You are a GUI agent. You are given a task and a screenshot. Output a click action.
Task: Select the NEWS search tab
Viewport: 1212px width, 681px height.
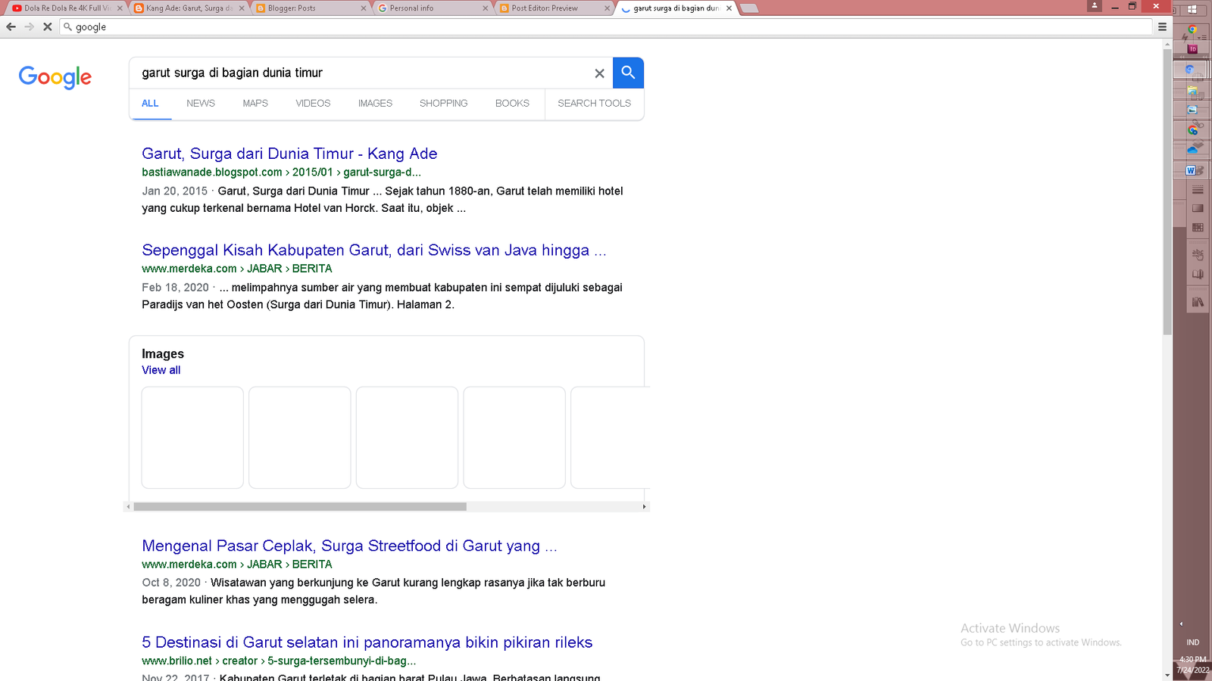click(x=201, y=104)
